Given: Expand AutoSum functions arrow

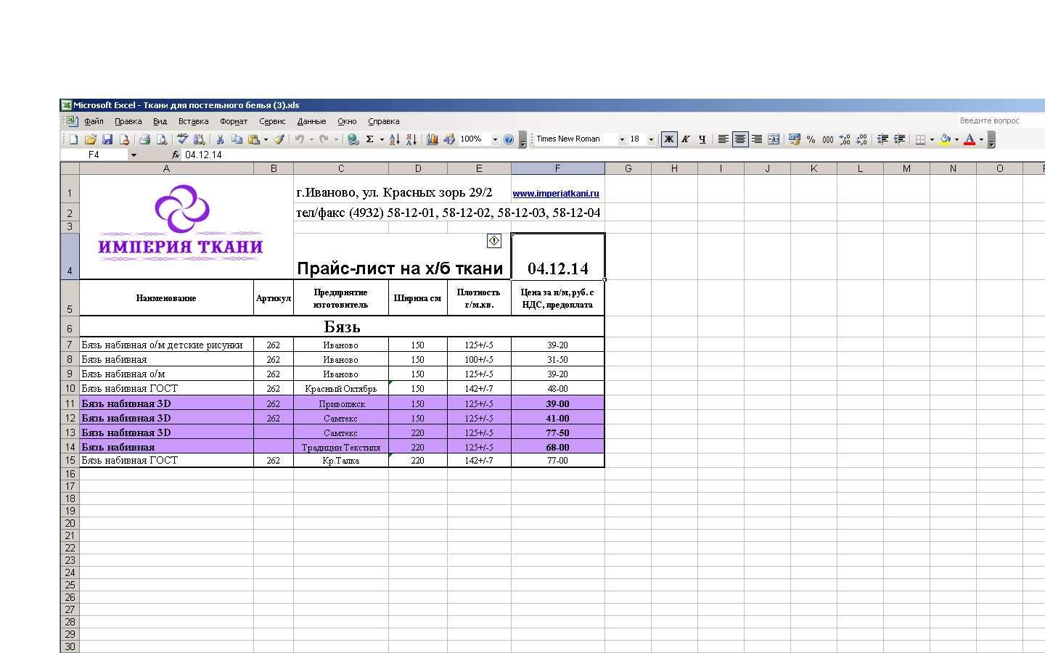Looking at the screenshot, I should point(382,139).
